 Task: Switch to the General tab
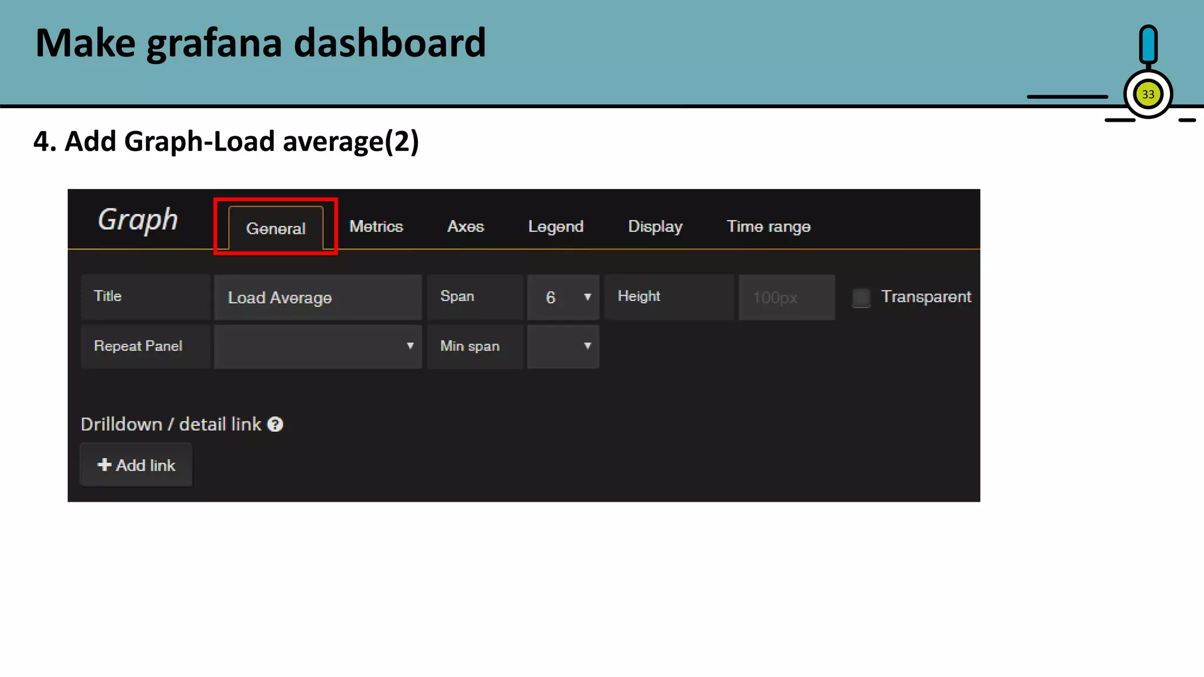[276, 228]
